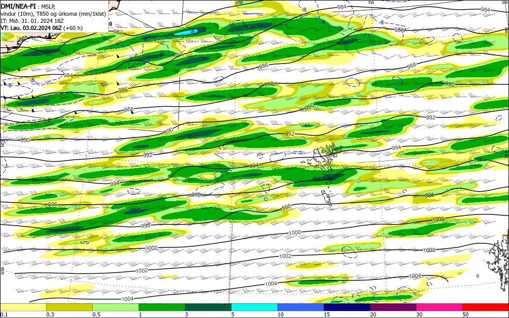Click the 'DMI/NEA-FI' title text

(x=18, y=7)
